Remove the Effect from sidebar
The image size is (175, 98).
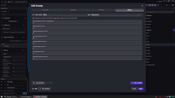click(25, 54)
